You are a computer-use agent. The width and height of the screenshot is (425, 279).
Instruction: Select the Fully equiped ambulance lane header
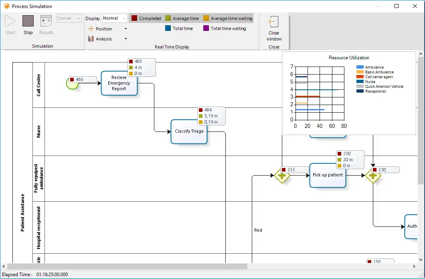coord(38,178)
